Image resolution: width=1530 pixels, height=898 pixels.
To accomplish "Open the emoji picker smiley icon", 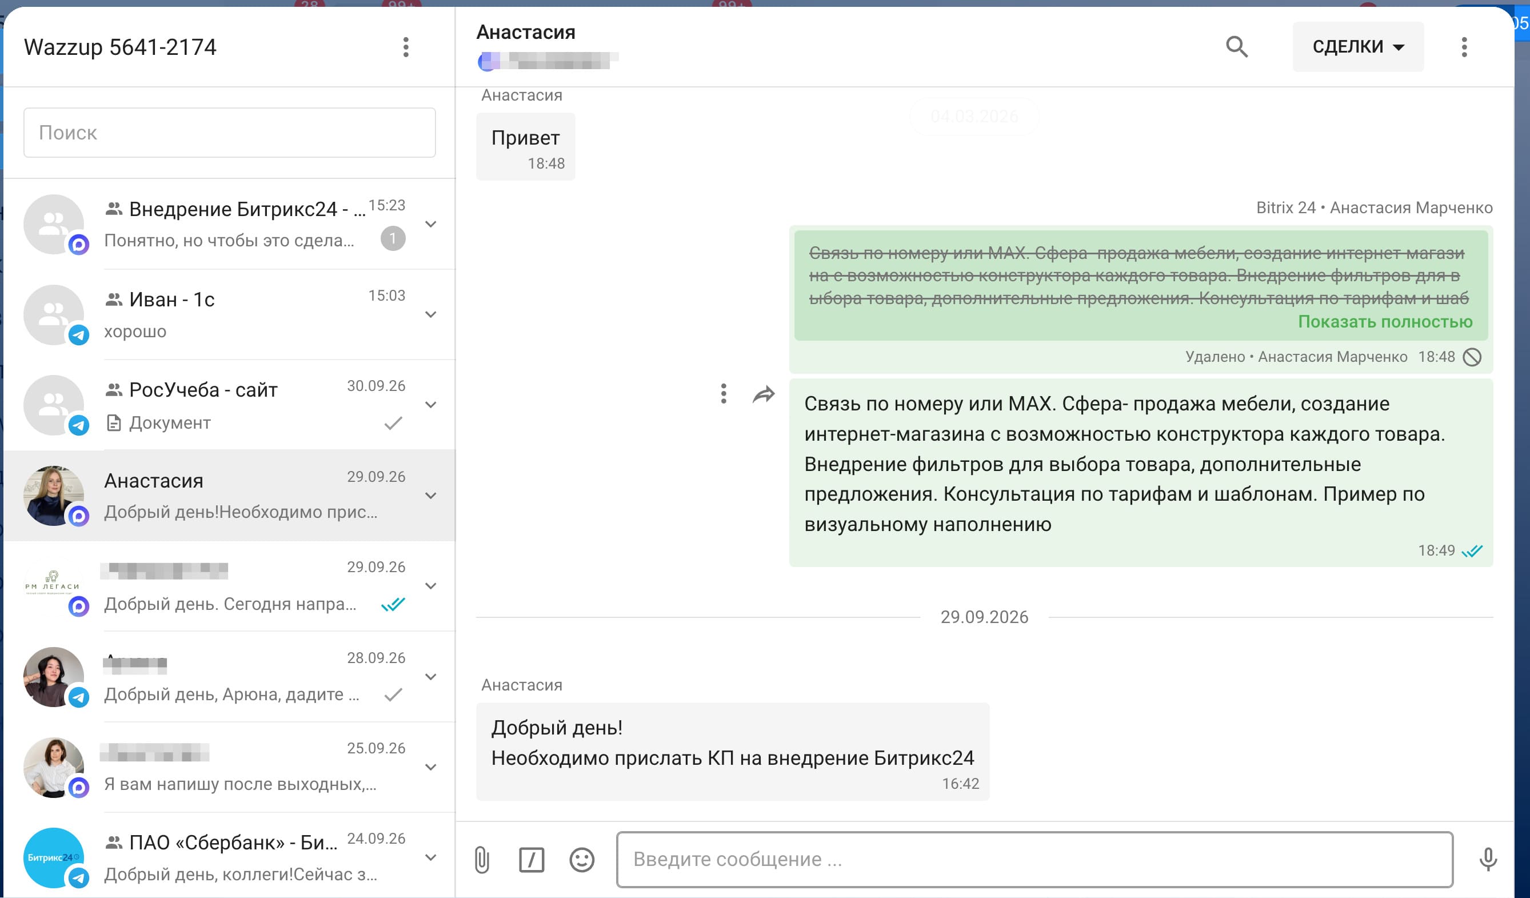I will click(582, 859).
